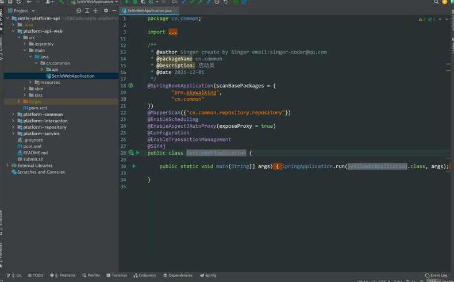Collapse the platform-api-web module

pyautogui.click(x=13, y=31)
